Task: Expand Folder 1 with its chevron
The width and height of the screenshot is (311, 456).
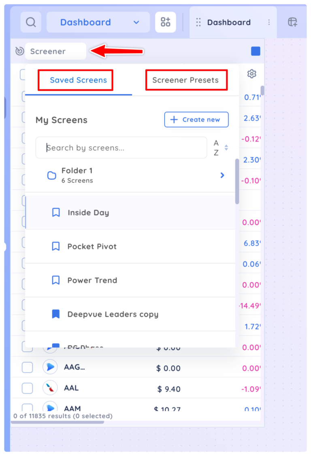Action: click(x=222, y=175)
